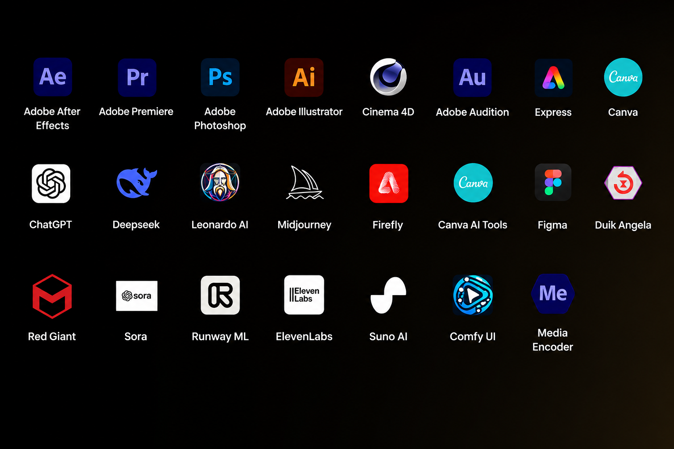The width and height of the screenshot is (674, 449).
Task: Select the Adobe Photoshop Ps icon
Action: pos(220,77)
